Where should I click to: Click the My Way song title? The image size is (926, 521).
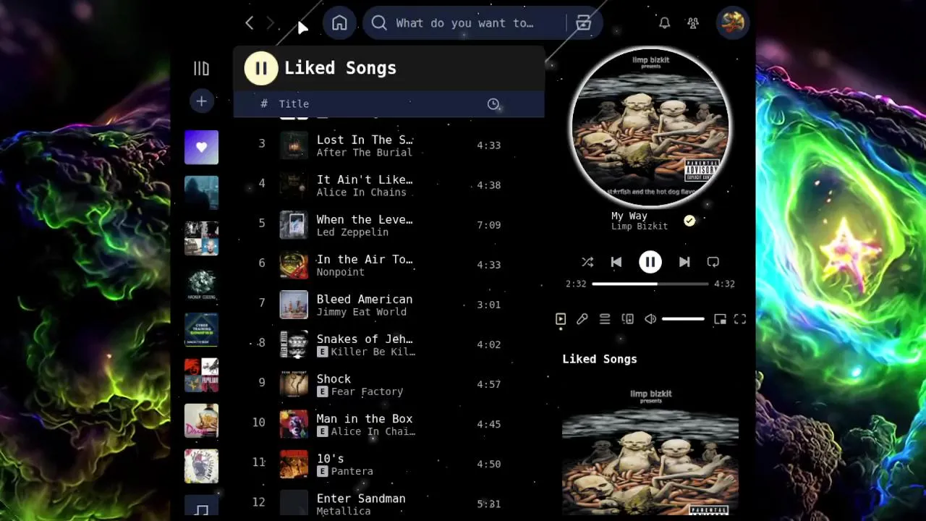coord(629,216)
